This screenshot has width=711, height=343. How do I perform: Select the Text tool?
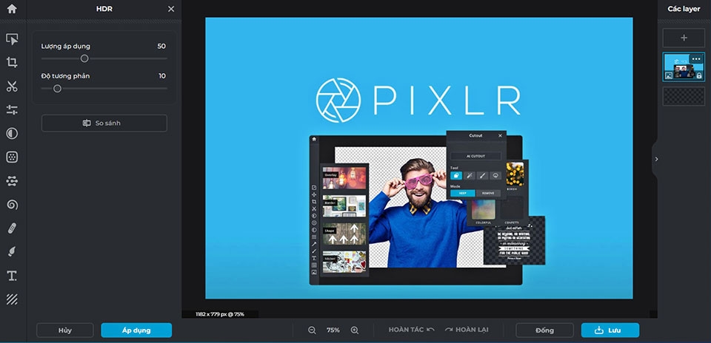(12, 276)
